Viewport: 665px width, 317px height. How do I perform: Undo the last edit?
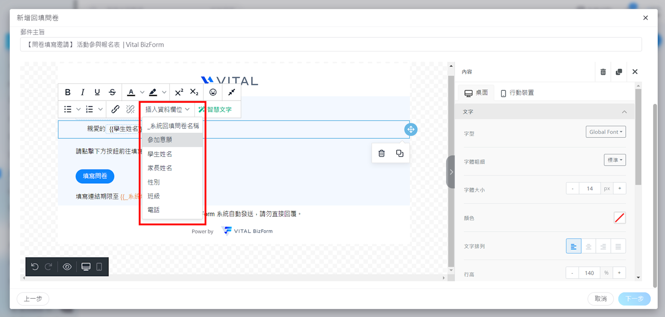click(x=35, y=267)
